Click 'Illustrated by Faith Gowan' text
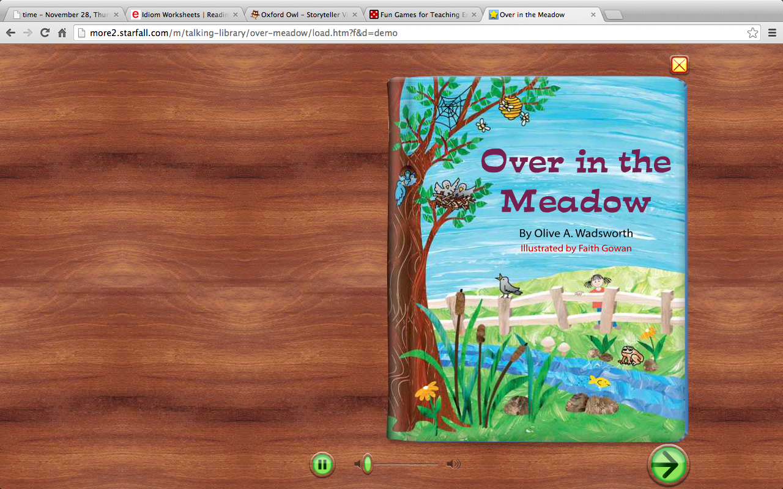 click(576, 248)
